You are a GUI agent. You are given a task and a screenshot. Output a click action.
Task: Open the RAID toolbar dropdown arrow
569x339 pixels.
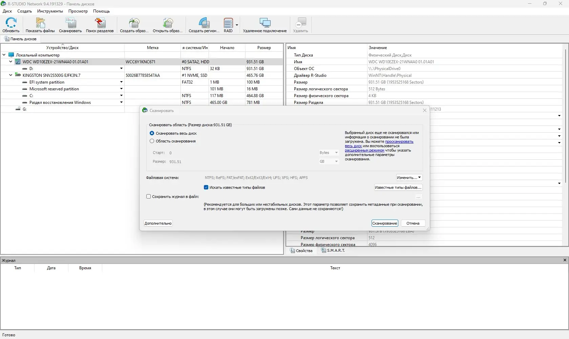point(237,25)
